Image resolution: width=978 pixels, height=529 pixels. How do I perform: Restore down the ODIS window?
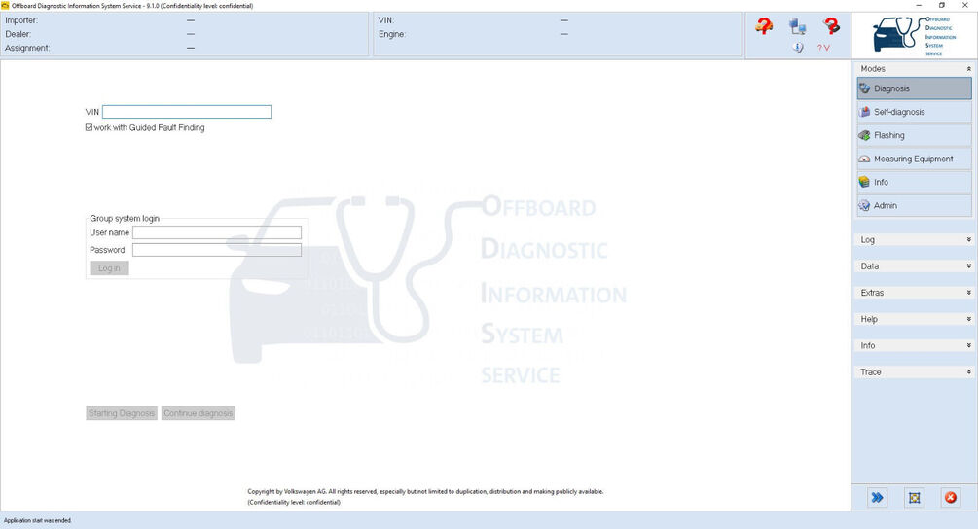pos(942,5)
